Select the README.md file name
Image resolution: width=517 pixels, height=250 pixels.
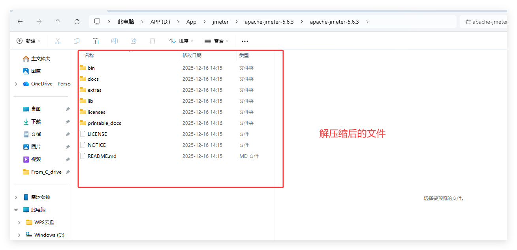pos(102,156)
